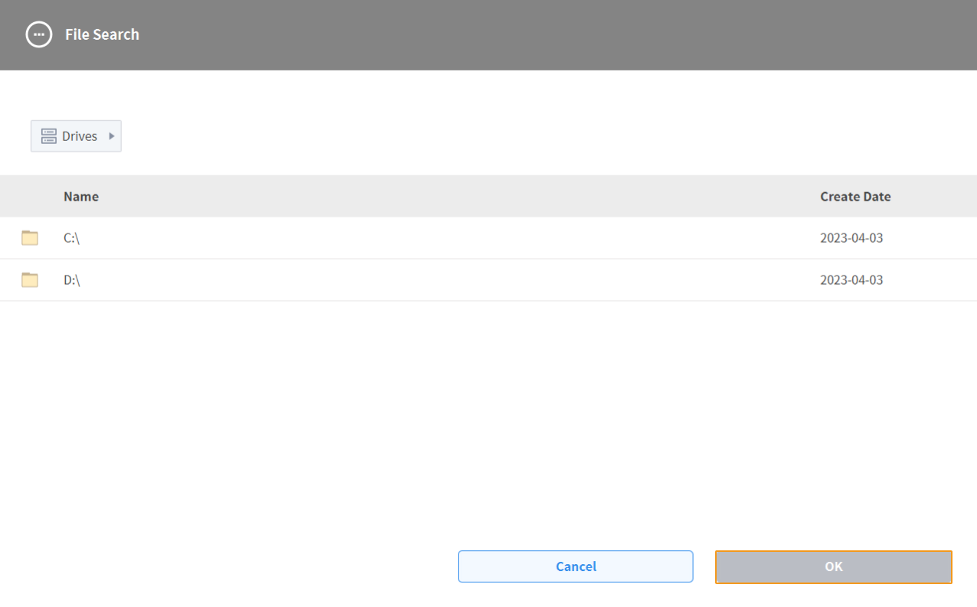This screenshot has width=977, height=607.
Task: Select the hard disk icon beside Drives label
Action: (48, 135)
